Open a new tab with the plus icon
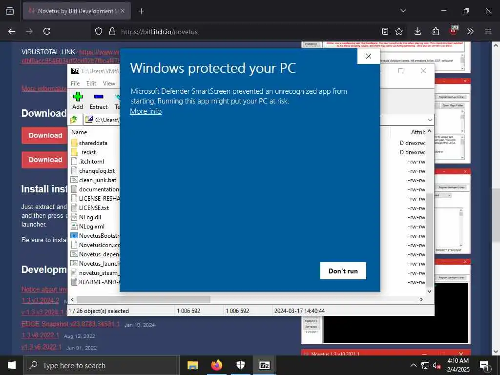Screen dimensions: 500x375 (141, 11)
